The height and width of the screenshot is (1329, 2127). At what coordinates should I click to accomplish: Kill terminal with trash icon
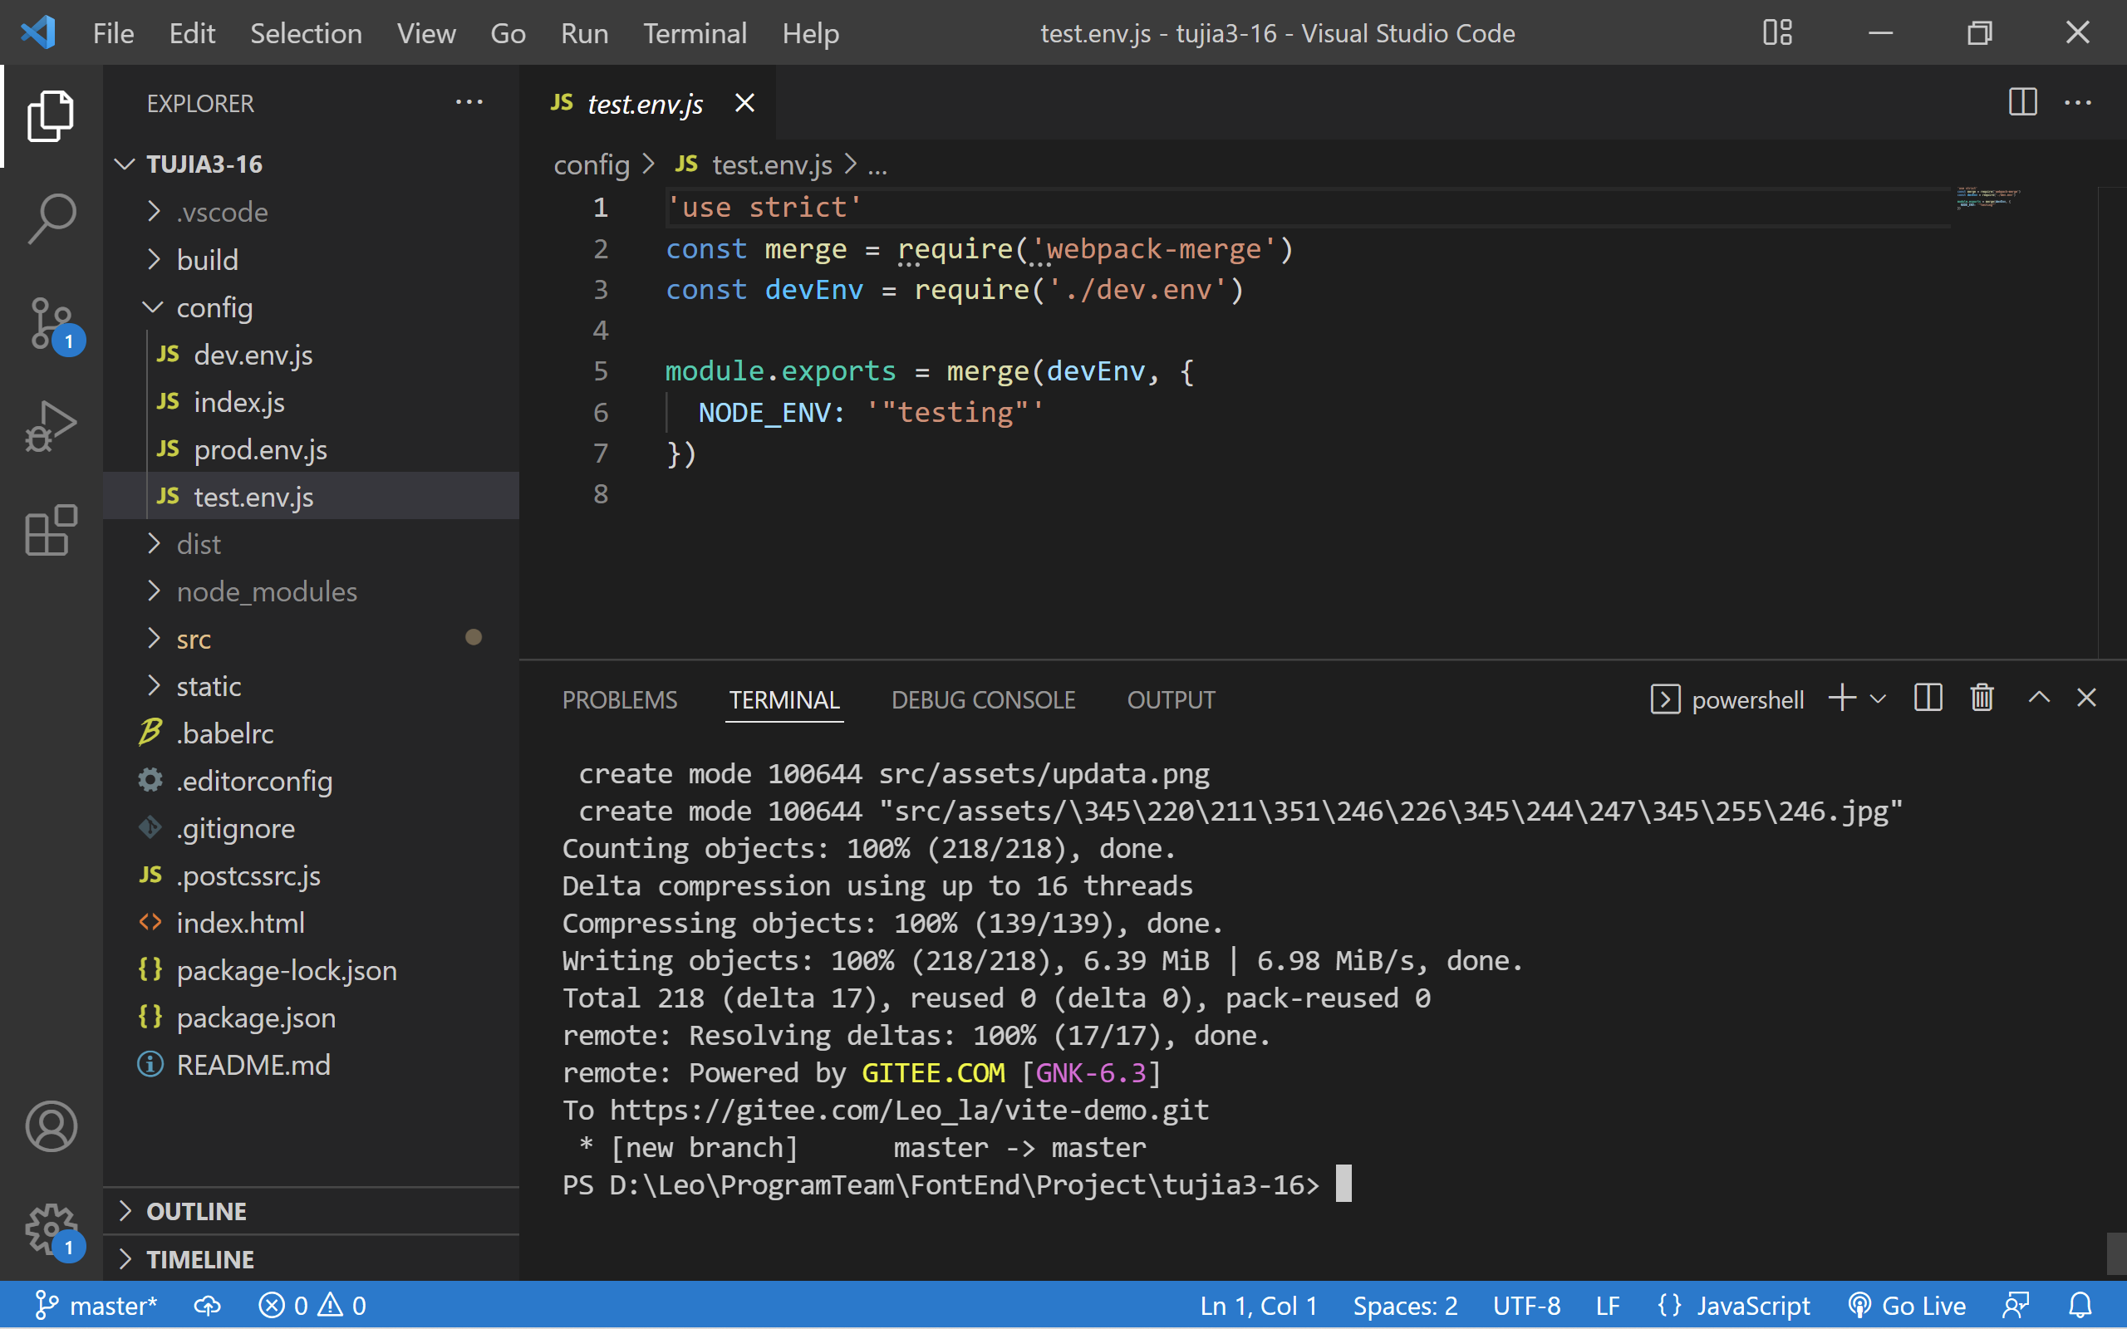point(1982,698)
